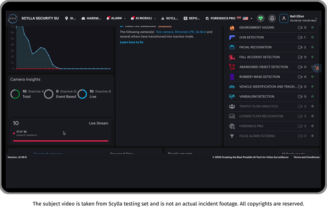The image size is (327, 209).
Task: Click the 'VEHICLE IDENTIFICATION AND TRACKI...' label
Action: click(x=268, y=87)
